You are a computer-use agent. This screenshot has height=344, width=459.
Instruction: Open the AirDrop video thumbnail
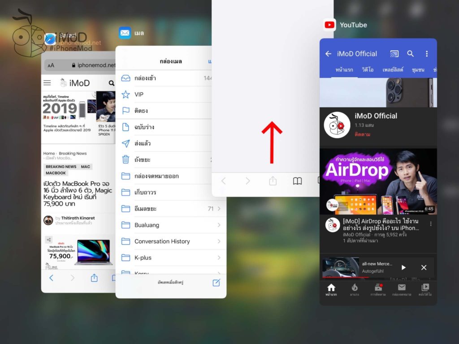point(378,181)
